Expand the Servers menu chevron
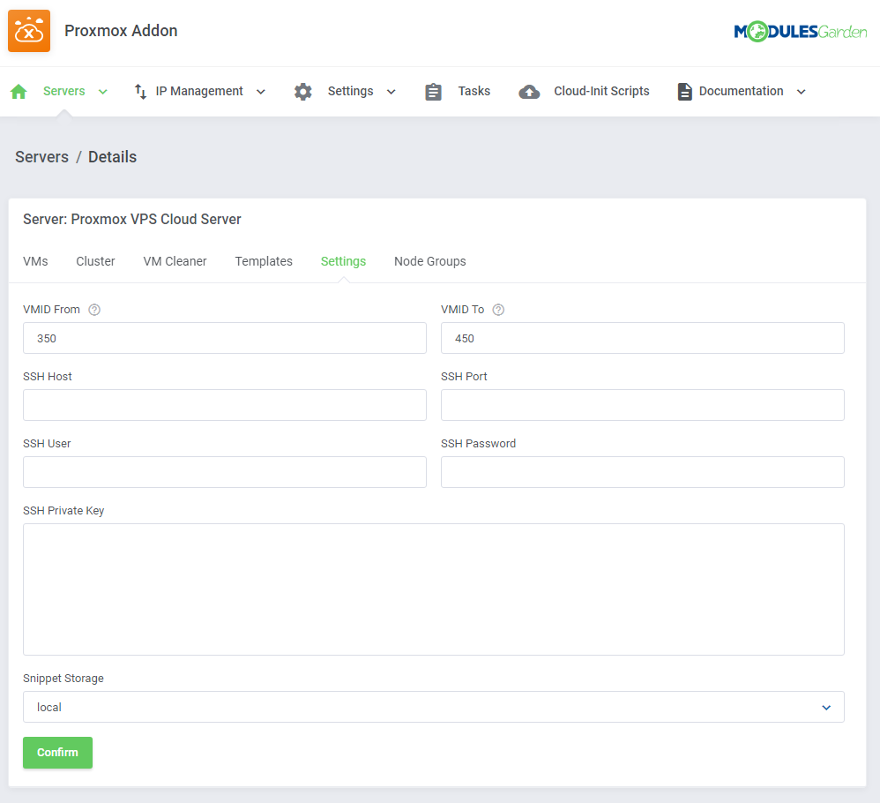The height and width of the screenshot is (803, 880). (102, 92)
